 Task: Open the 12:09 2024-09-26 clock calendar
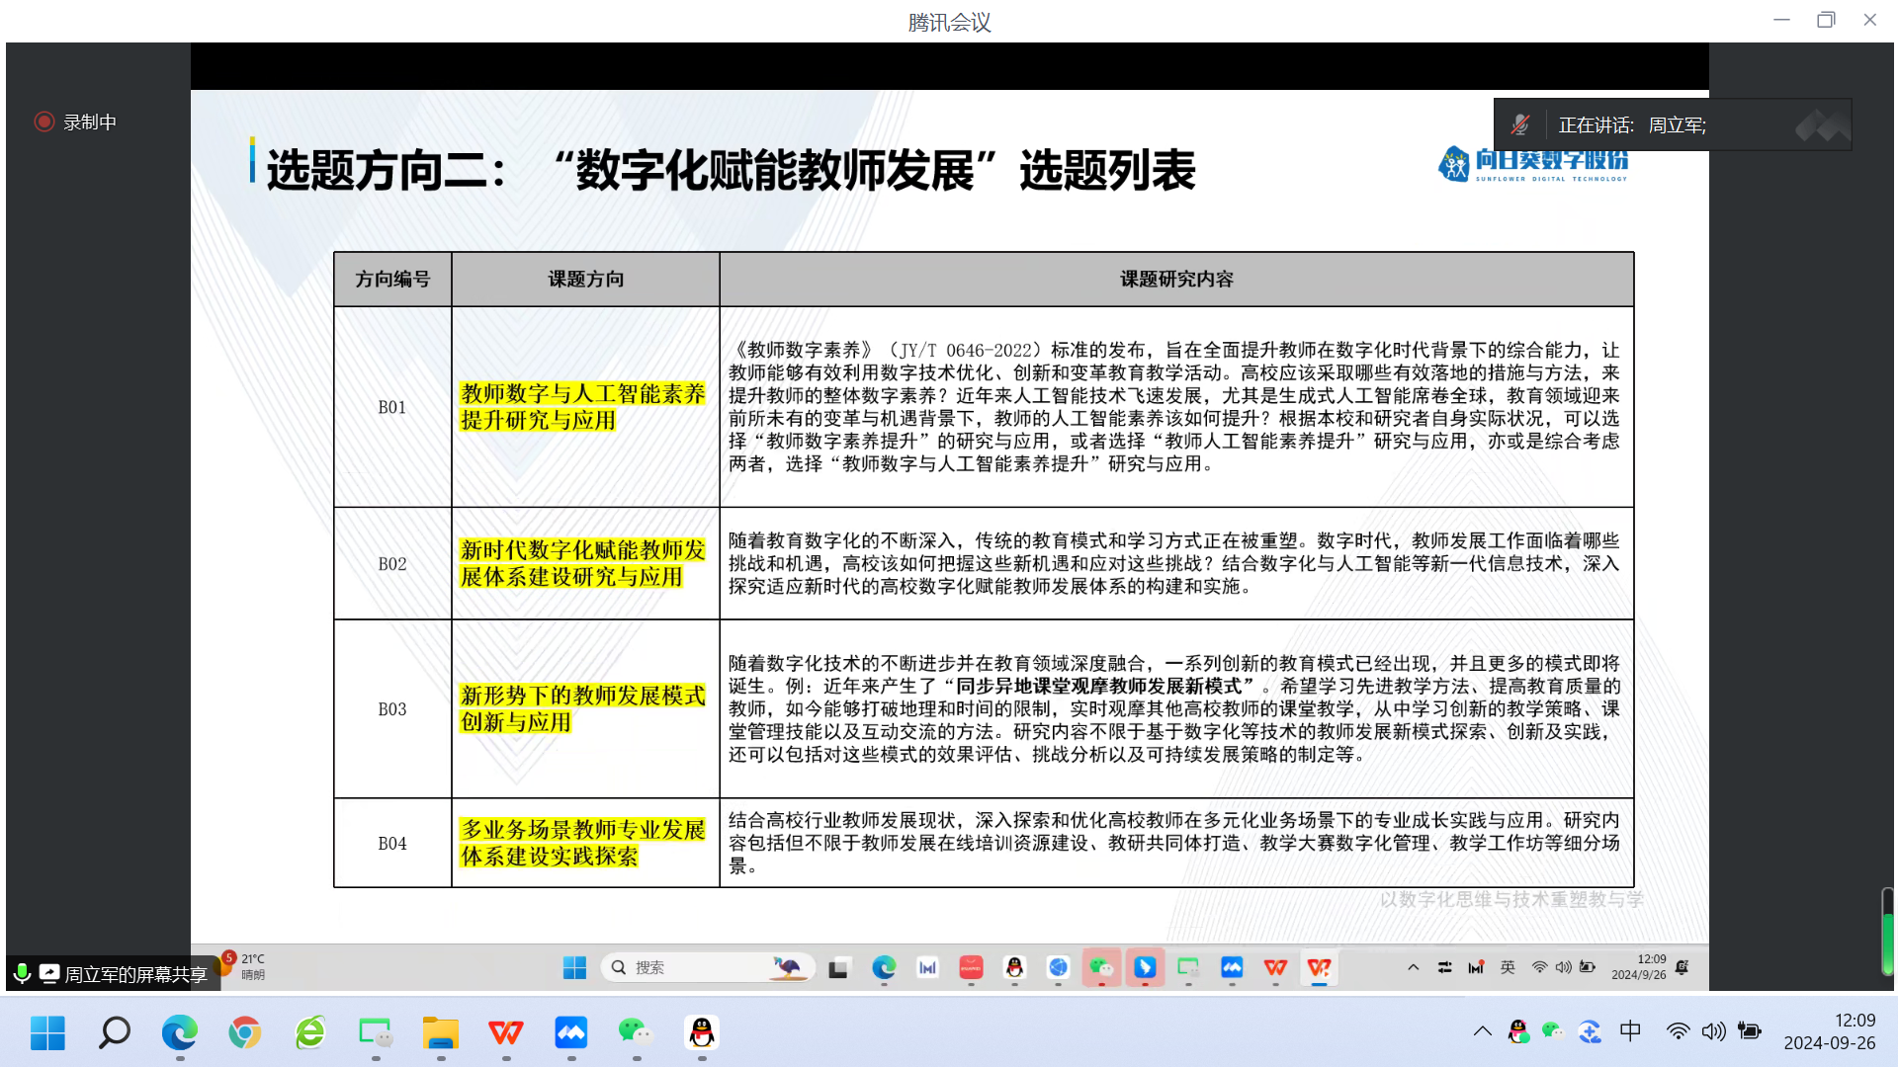[1830, 1031]
